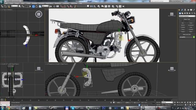Open the Standard Primitives dropdown
Viewport: 196px width, 110px height.
pos(187,16)
